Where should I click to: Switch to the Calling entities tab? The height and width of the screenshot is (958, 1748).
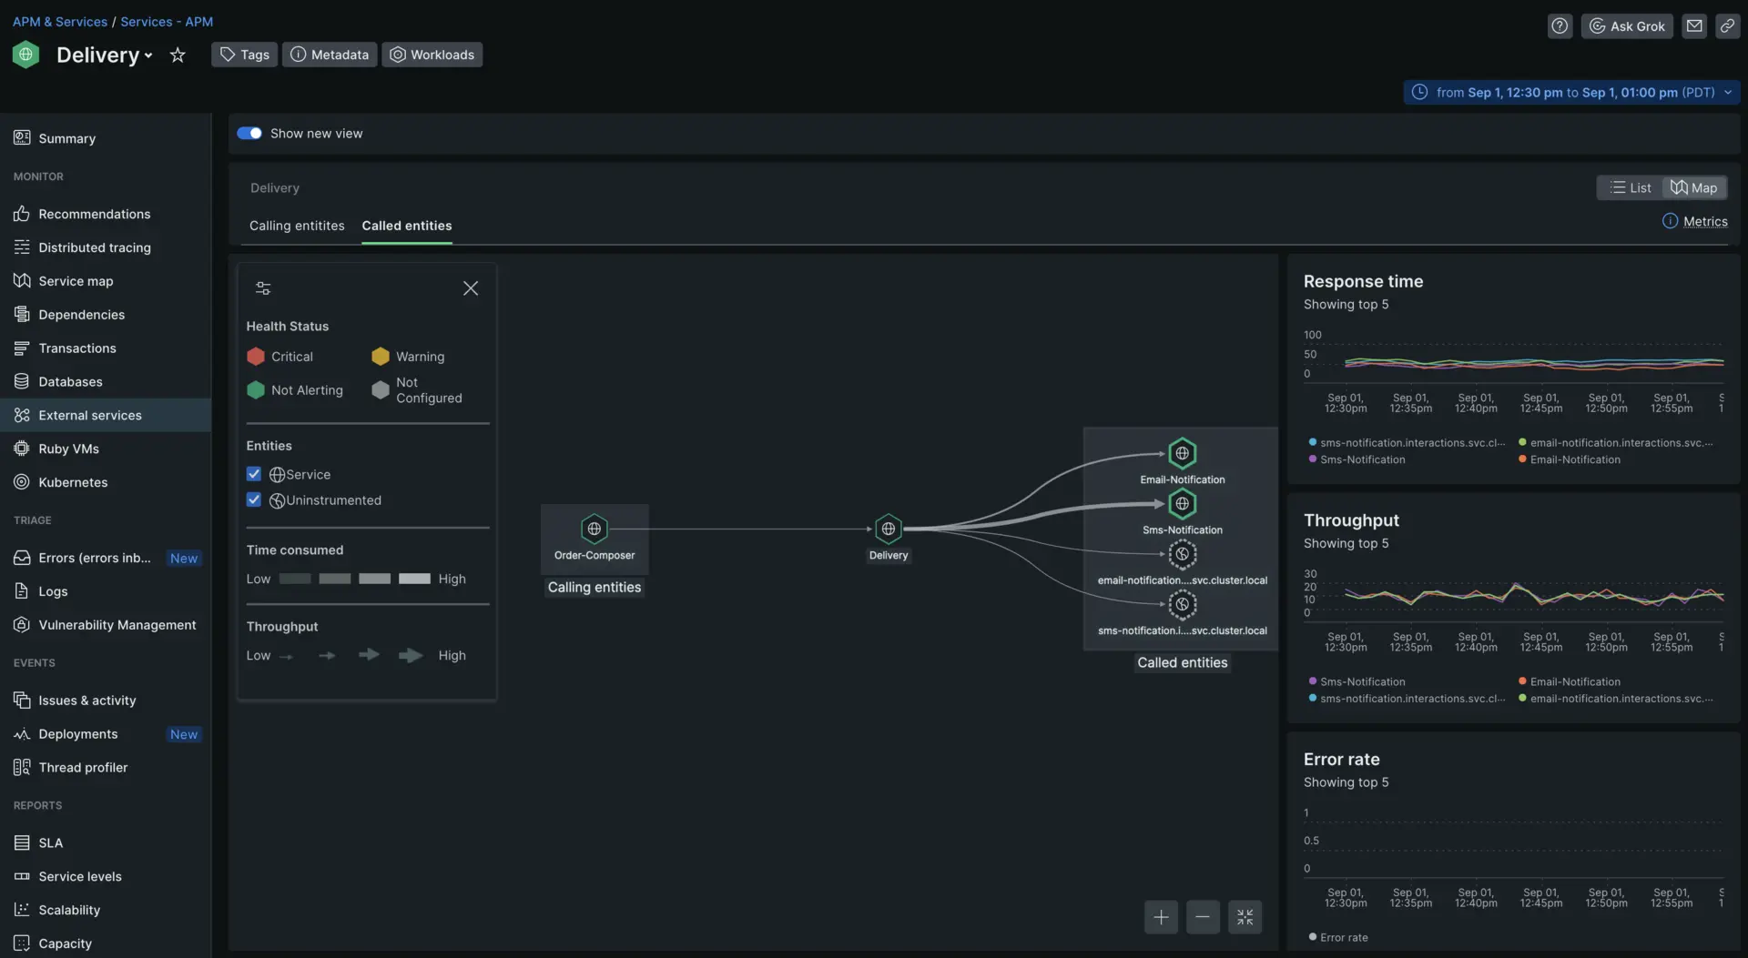tap(297, 226)
